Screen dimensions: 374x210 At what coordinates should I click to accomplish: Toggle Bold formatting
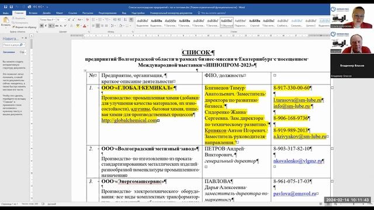coord(41,26)
